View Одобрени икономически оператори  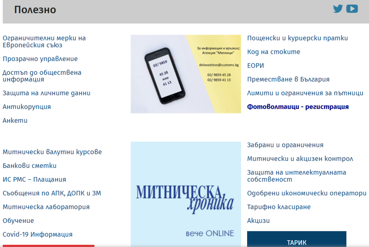click(x=306, y=193)
